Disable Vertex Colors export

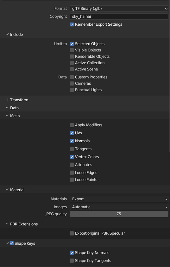pyautogui.click(x=72, y=157)
